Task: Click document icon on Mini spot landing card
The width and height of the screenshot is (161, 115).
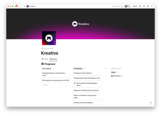Action: click(x=75, y=83)
